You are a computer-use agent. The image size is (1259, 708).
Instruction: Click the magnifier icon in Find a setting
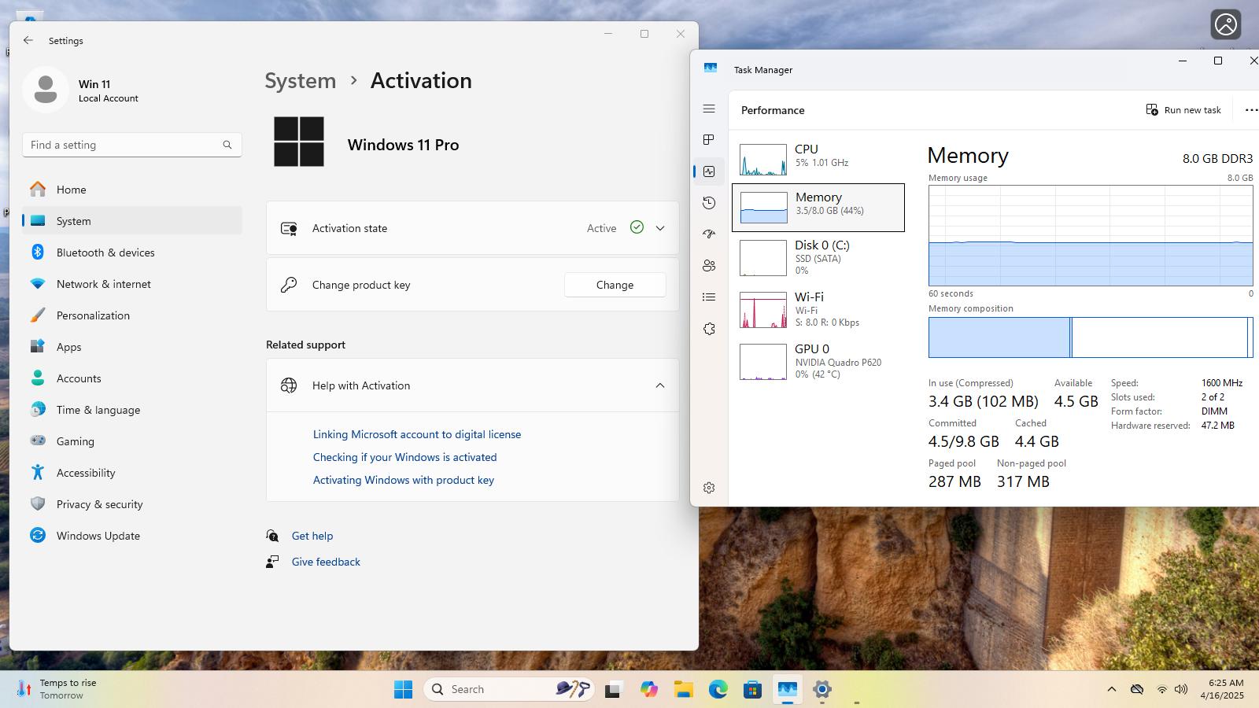coord(227,145)
